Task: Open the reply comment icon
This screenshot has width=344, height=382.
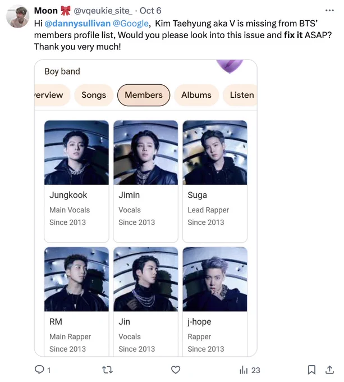Action: click(x=39, y=369)
